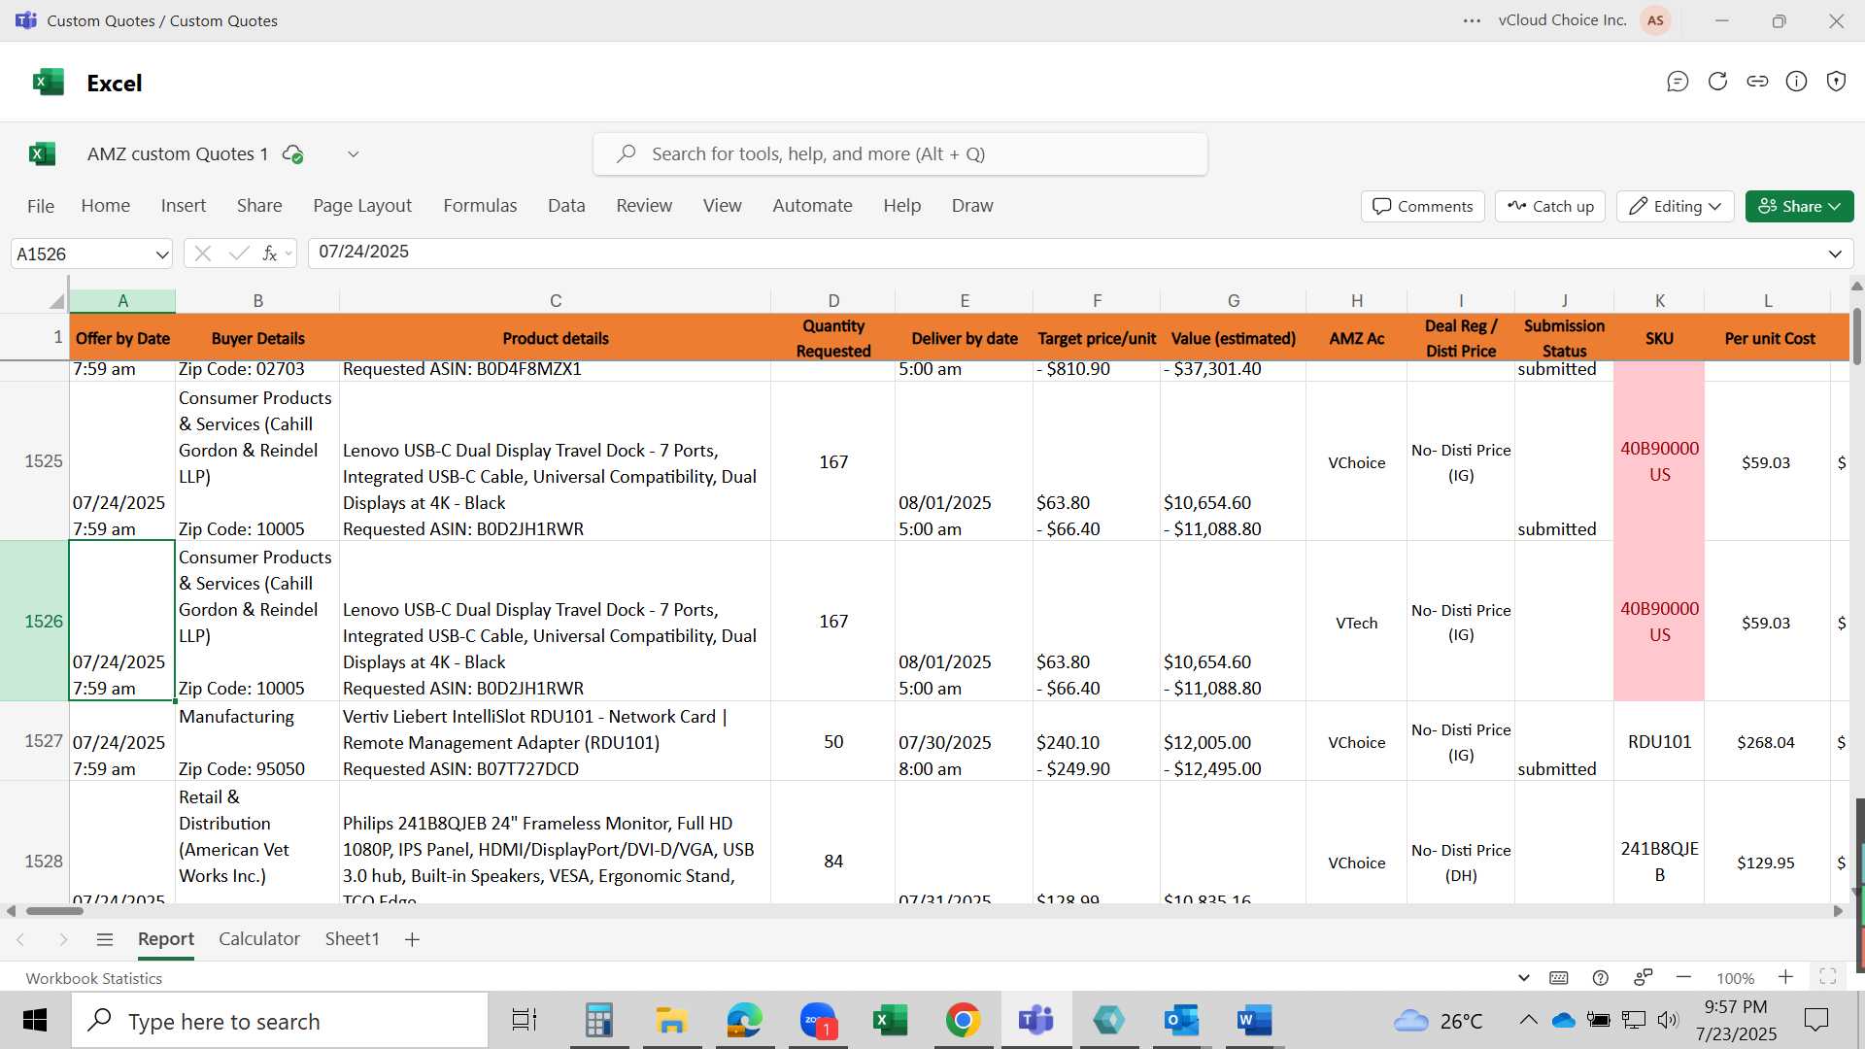
Task: Go to previous sheet arrow
Action: (x=20, y=939)
